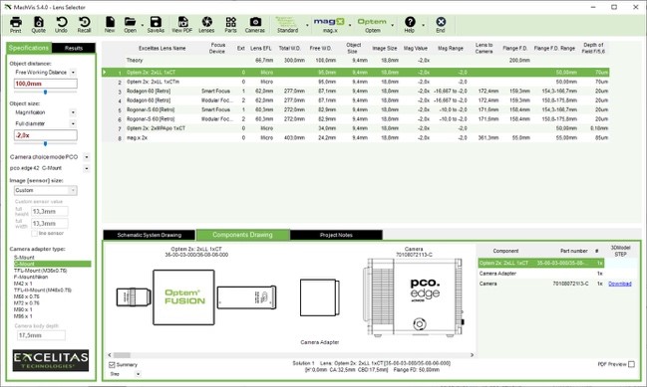Click the Download 3D model link
The width and height of the screenshot is (647, 387).
[x=620, y=284]
